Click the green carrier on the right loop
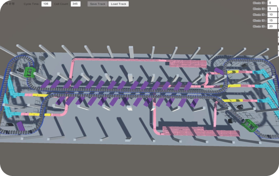The image size is (279, 176). coord(249,125)
